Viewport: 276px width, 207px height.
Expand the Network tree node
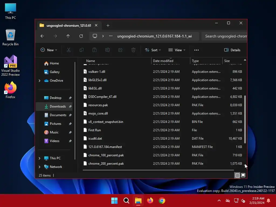coord(39,167)
